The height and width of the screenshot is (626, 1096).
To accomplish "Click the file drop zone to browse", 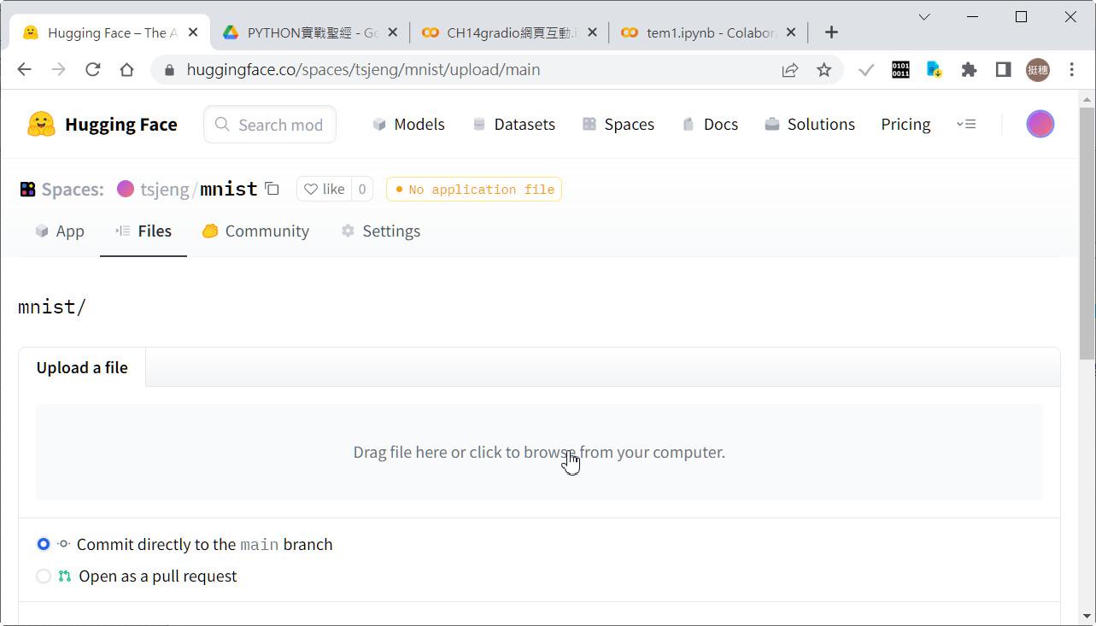I will pos(539,452).
